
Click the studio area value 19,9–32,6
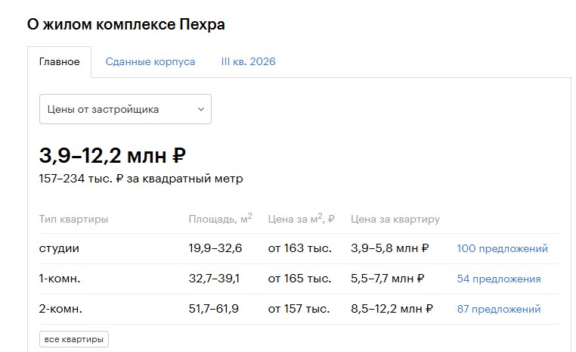point(215,248)
